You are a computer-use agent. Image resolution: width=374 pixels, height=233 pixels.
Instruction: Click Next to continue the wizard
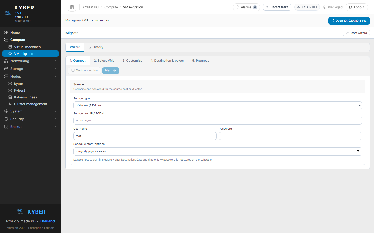tap(111, 70)
